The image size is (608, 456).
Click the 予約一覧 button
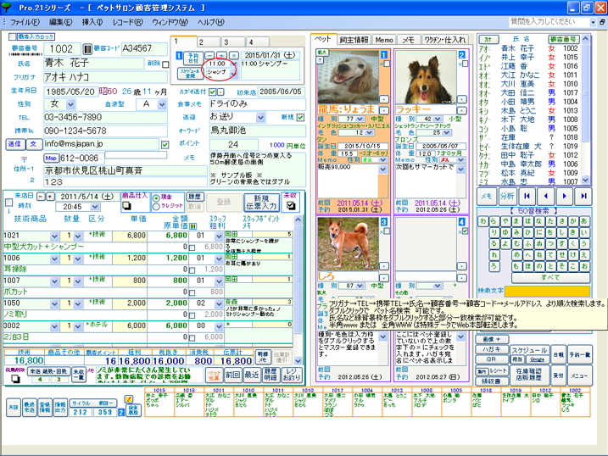pos(580,355)
